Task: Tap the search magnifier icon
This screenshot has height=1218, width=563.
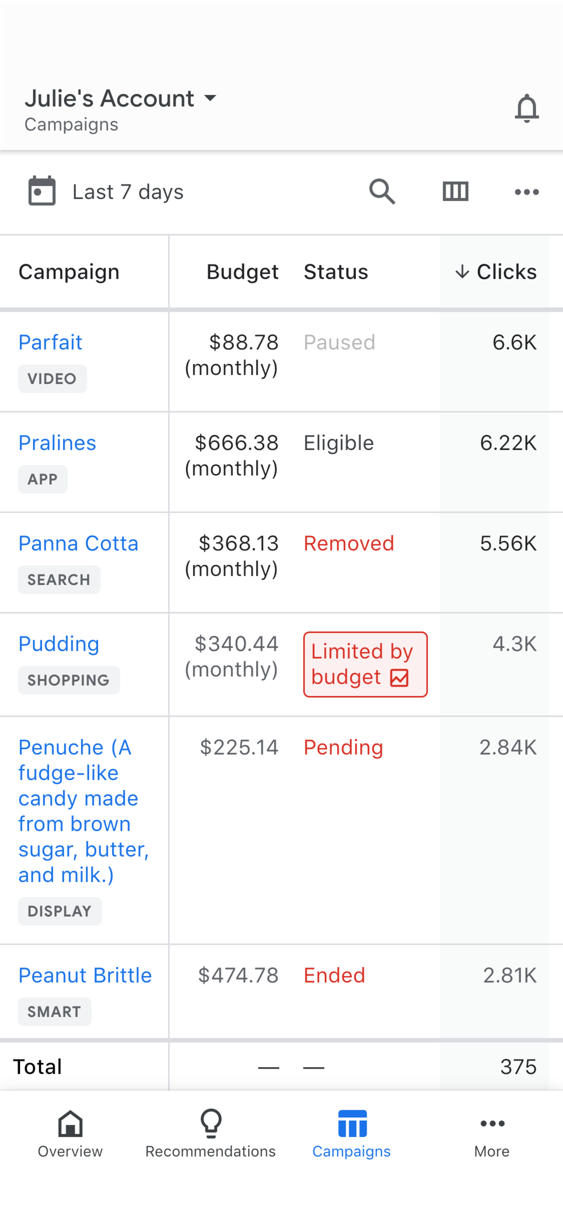Action: click(x=382, y=192)
